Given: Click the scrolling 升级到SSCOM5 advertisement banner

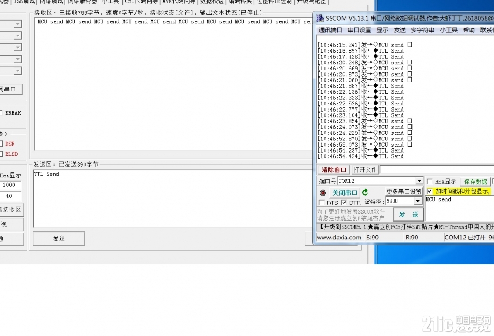Looking at the screenshot, I should [x=405, y=227].
